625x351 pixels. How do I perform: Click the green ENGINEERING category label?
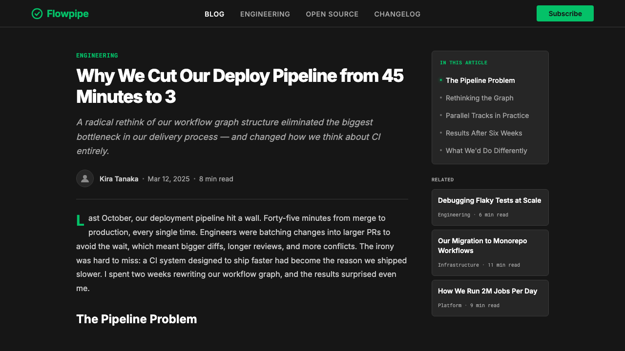point(97,56)
